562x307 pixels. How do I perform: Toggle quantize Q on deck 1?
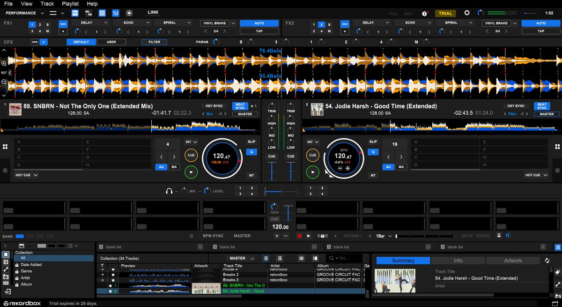(251, 152)
